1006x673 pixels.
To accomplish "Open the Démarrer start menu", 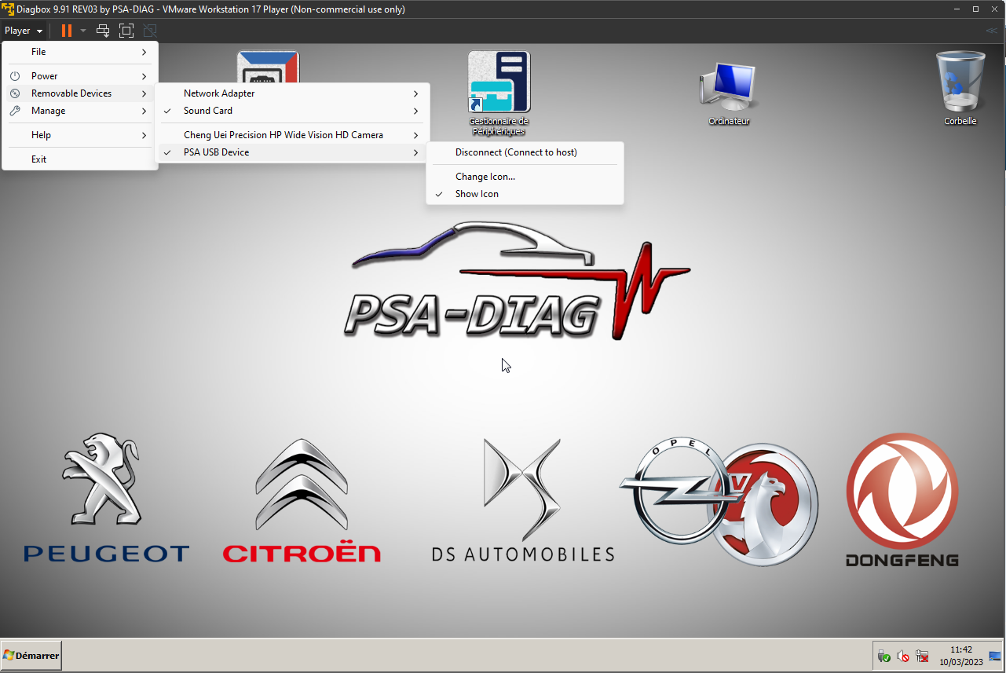I will point(31,655).
